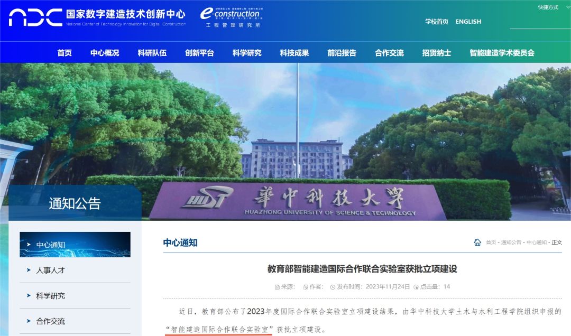Click the 学校首页 link
This screenshot has width=571, height=336.
pyautogui.click(x=436, y=22)
